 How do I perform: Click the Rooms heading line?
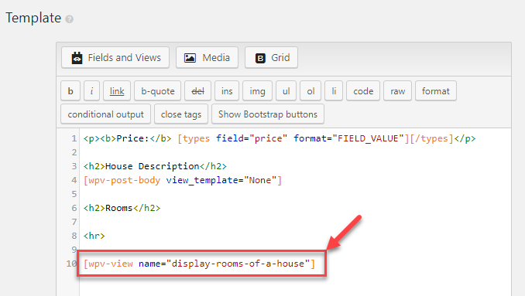122,208
